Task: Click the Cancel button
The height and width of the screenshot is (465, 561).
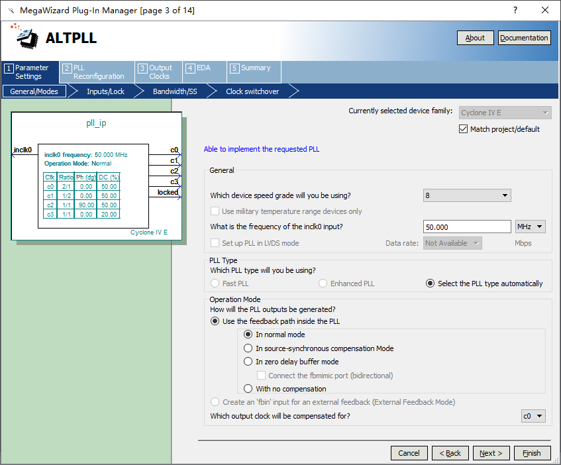Action: [409, 453]
